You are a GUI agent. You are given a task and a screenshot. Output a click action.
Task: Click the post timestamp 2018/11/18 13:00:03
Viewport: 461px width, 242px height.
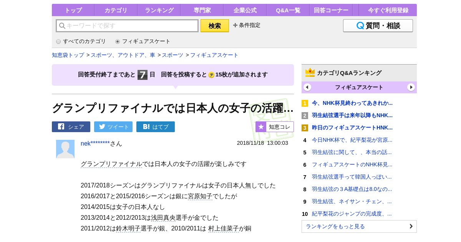(x=262, y=143)
